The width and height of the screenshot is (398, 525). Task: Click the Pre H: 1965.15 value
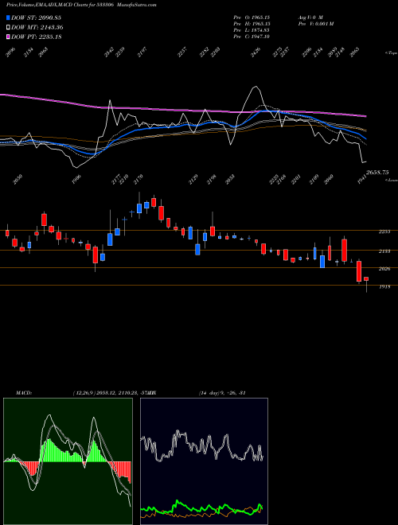point(252,24)
